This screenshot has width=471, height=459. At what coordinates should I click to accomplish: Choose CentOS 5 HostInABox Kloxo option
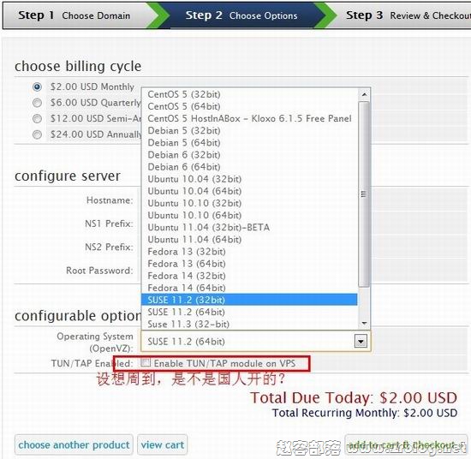point(249,119)
